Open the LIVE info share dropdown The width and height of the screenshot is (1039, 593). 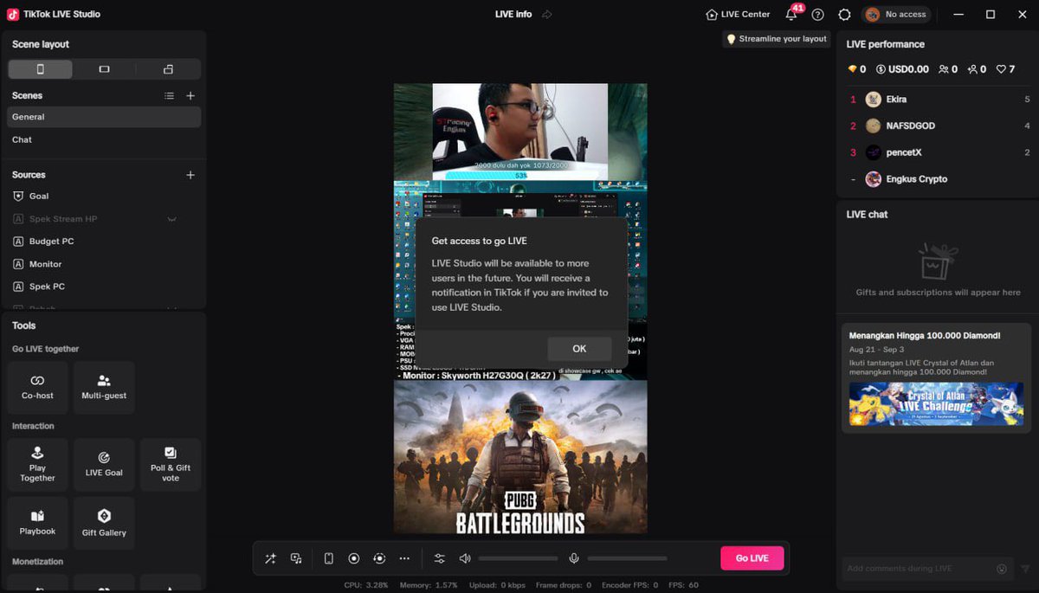pos(546,14)
